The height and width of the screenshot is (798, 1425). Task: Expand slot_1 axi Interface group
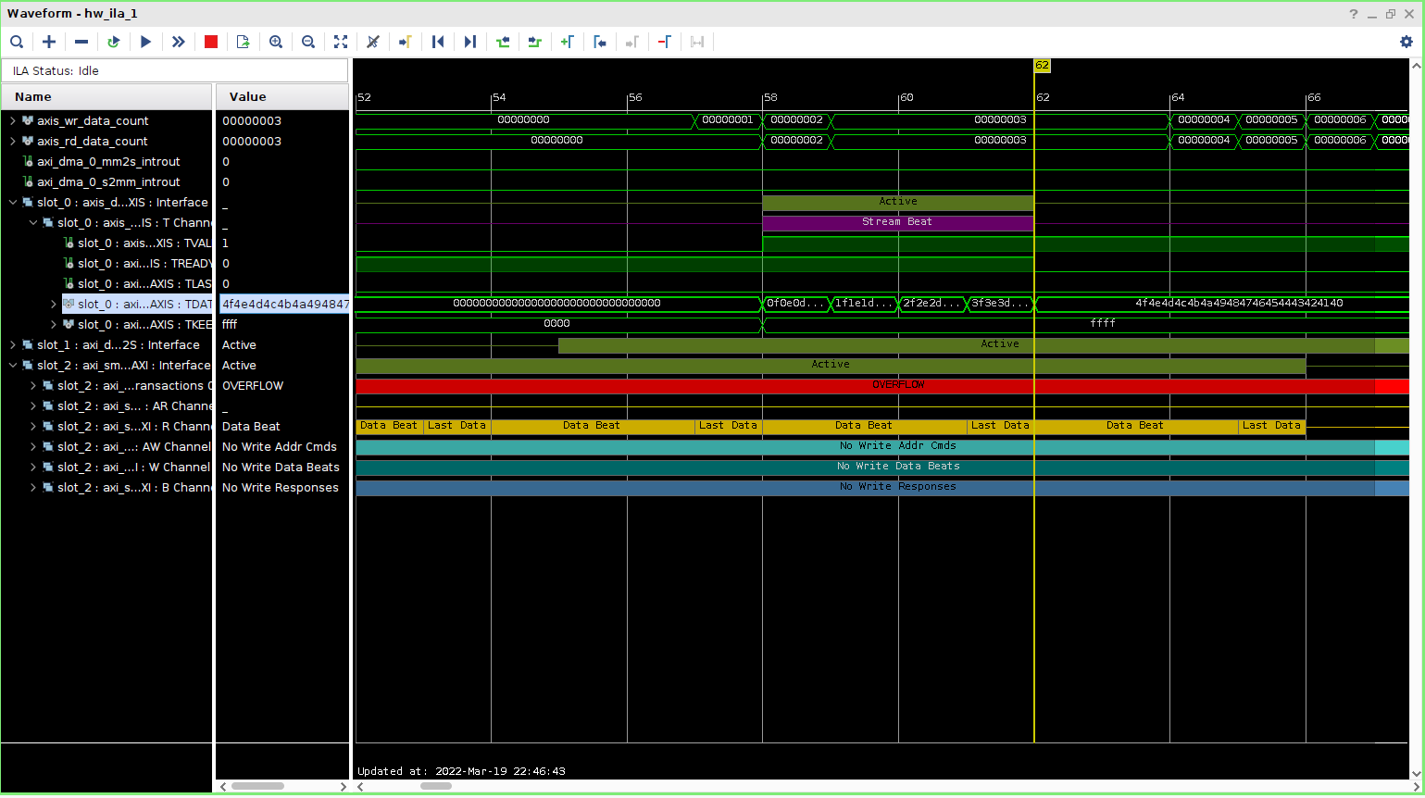pos(13,345)
